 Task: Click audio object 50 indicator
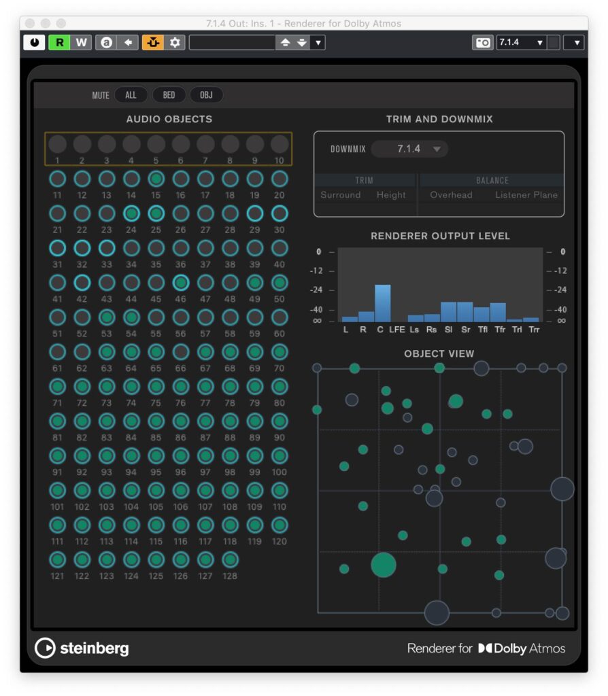point(280,283)
